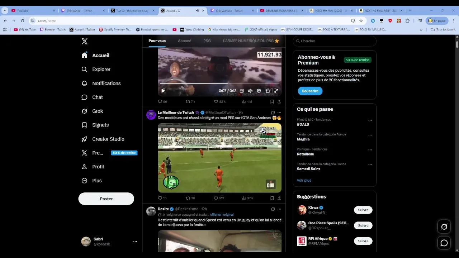
Task: Open the video player's settings gear
Action: pos(259,91)
